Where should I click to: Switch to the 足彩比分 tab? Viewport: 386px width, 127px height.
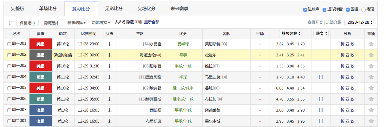(114, 9)
